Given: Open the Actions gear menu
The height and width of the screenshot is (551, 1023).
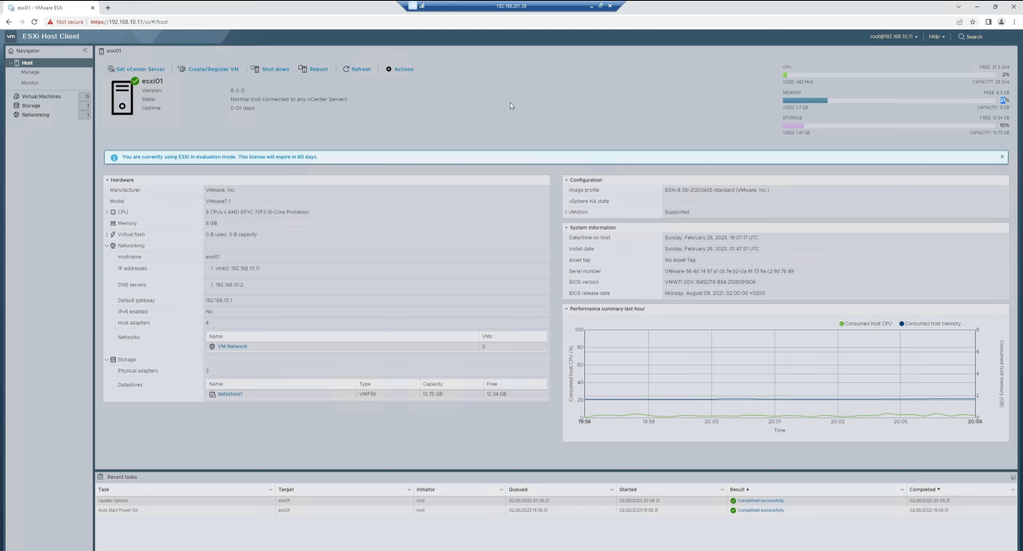Looking at the screenshot, I should pyautogui.click(x=400, y=69).
